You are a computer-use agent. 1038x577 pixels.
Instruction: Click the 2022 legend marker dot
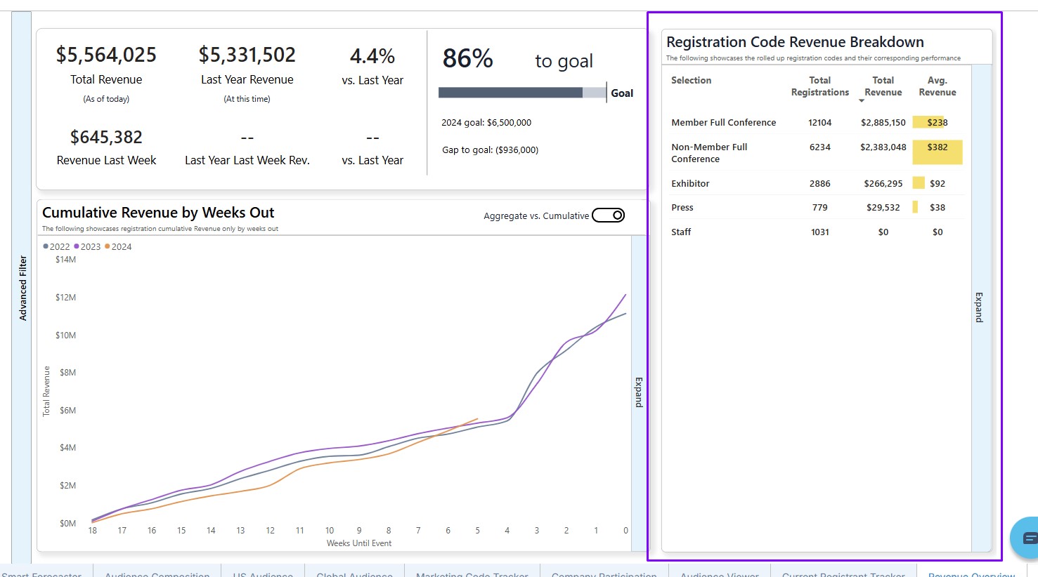46,246
